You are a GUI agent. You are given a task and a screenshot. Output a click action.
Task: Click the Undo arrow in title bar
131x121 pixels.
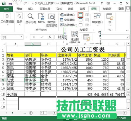coord(17,3)
